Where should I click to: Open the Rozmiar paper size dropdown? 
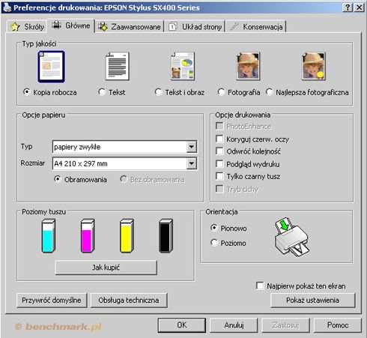point(192,163)
